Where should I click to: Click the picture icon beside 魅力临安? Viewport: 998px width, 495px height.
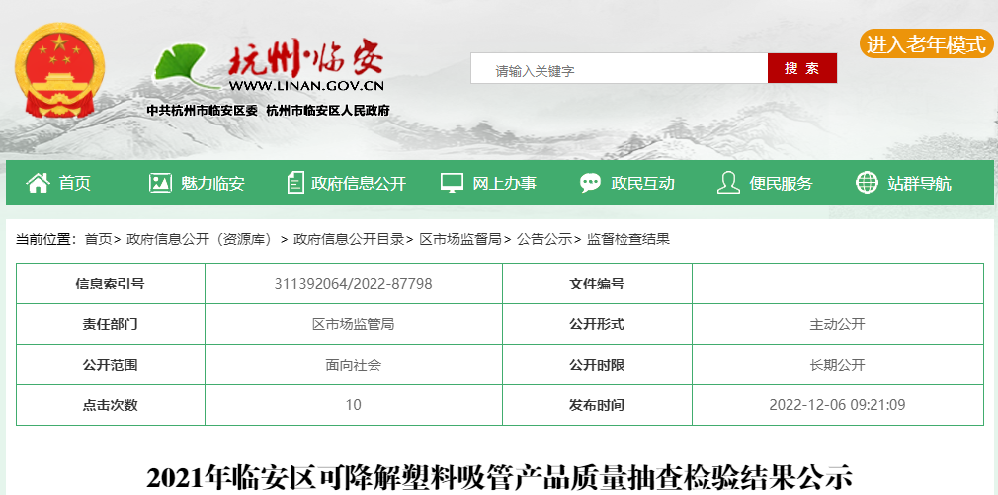pyautogui.click(x=160, y=183)
